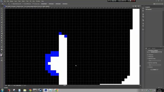Select Mesh From Preset radio option
The height and width of the screenshot is (92, 164).
point(148,59)
